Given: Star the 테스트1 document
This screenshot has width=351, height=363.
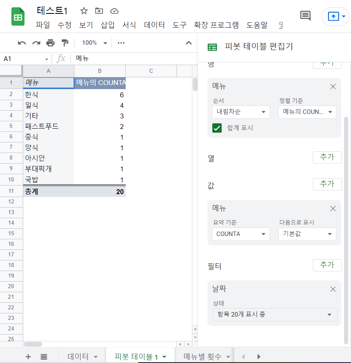Looking at the screenshot, I should tap(84, 11).
